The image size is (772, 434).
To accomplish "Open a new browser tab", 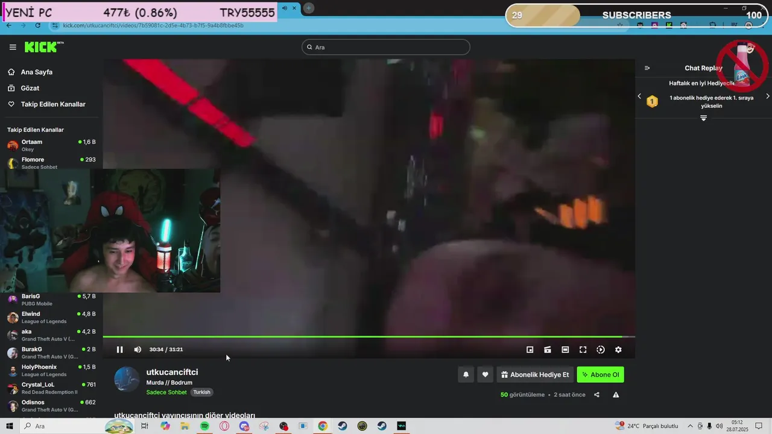I will tap(309, 8).
